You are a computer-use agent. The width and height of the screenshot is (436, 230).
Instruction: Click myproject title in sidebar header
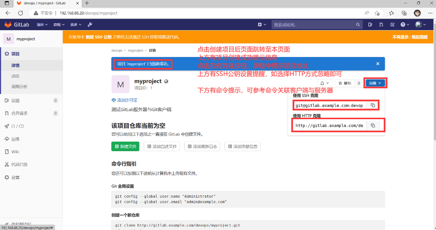tap(25, 39)
